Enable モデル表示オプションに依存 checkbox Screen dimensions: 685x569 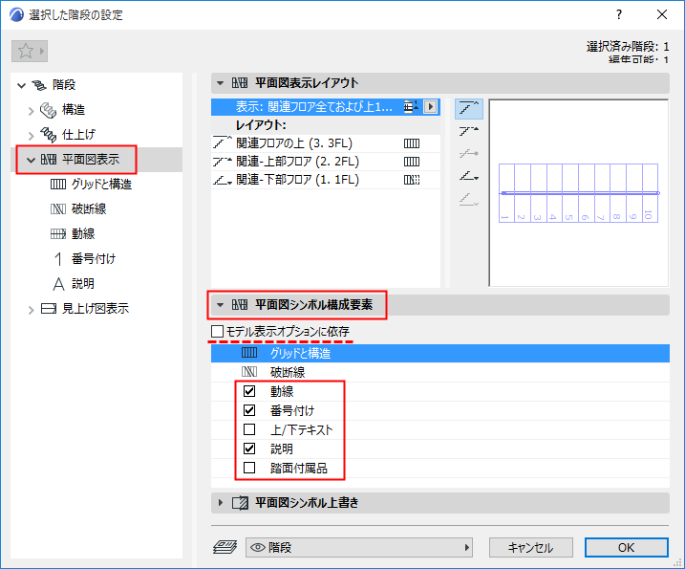point(217,331)
